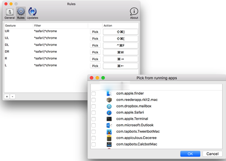226x161 pixels.
Task: Check the com.apple.Terminal checkbox
Action: point(94,119)
